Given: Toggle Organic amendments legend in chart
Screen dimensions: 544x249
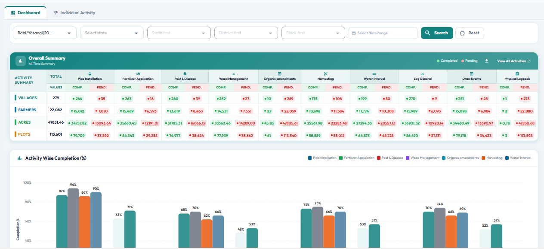Looking at the screenshot, I should 461,158.
